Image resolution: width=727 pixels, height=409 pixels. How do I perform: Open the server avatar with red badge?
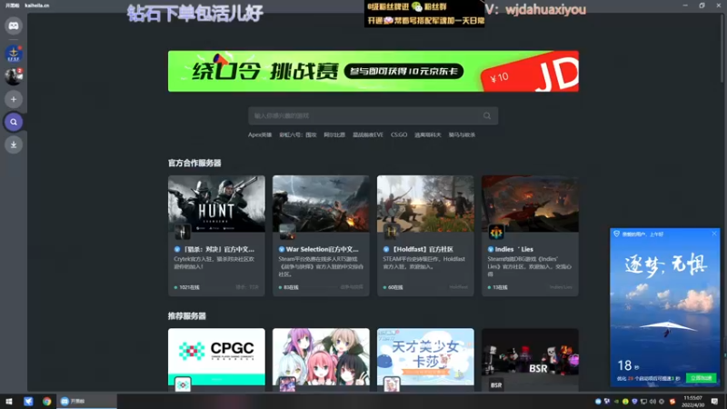[x=14, y=76]
